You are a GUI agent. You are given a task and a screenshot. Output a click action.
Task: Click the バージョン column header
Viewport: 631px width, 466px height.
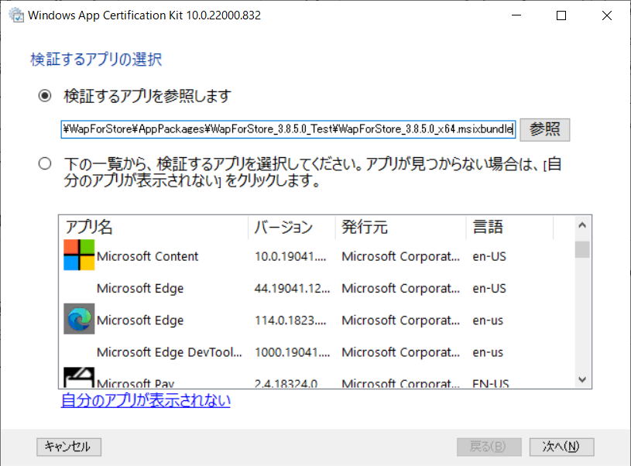pos(284,227)
